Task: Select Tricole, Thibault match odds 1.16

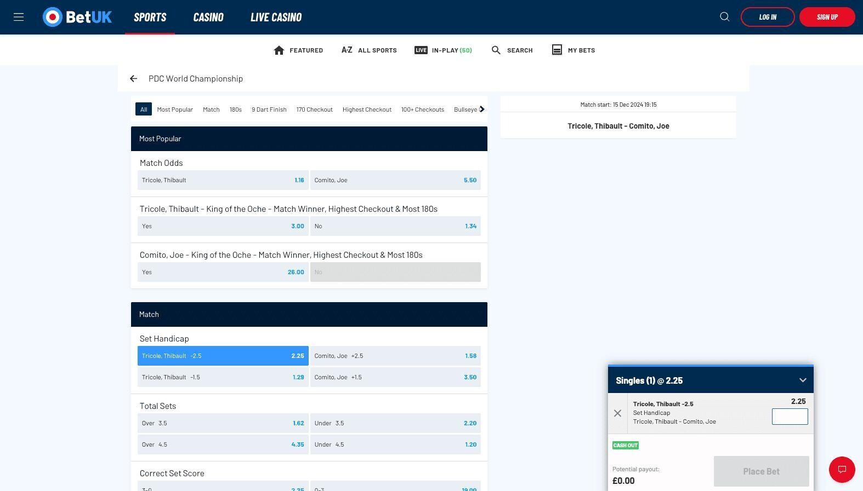Action: (223, 180)
